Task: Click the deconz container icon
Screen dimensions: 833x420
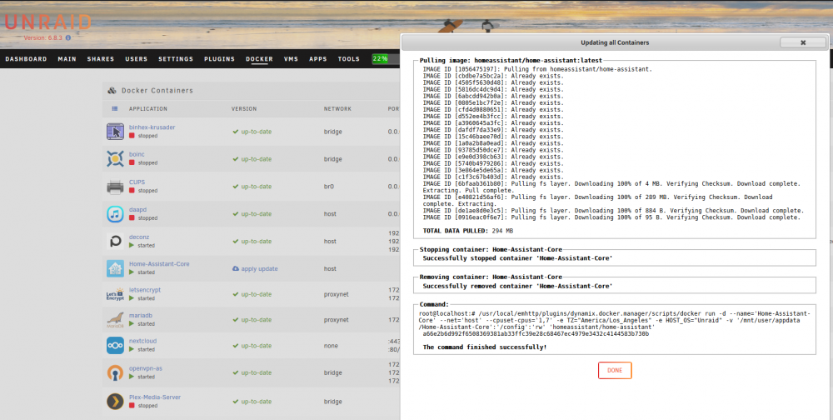Action: click(115, 241)
